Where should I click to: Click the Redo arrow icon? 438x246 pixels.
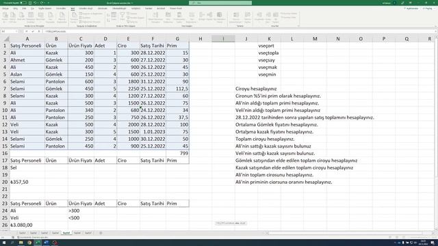(42, 3)
